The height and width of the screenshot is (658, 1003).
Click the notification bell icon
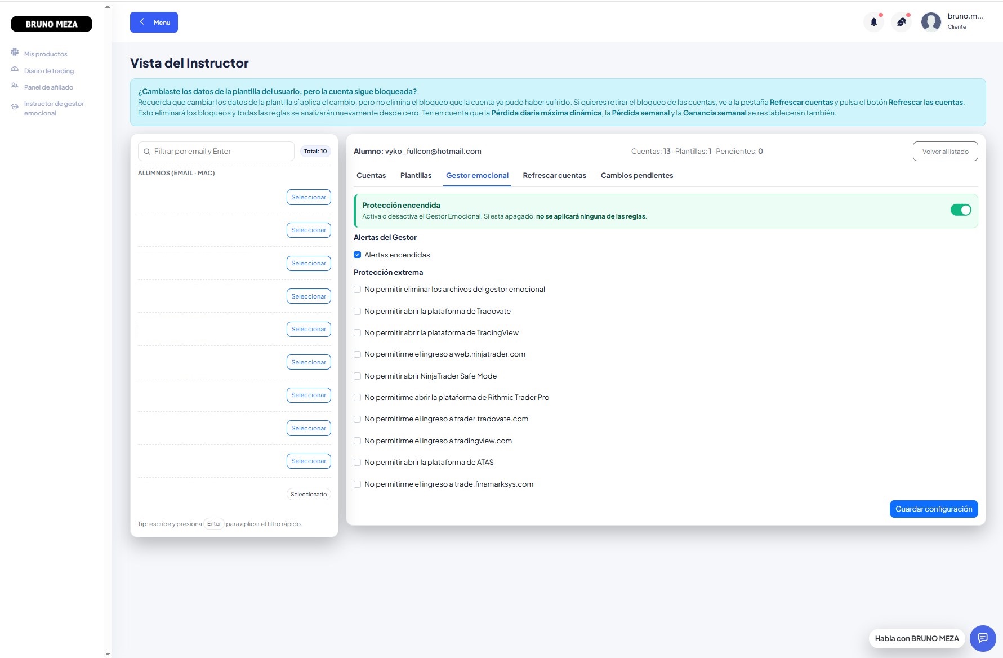tap(873, 22)
